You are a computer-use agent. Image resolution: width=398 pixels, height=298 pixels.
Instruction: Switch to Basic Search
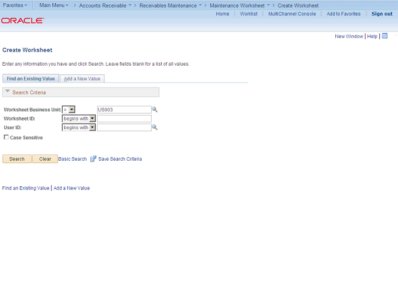(72, 159)
